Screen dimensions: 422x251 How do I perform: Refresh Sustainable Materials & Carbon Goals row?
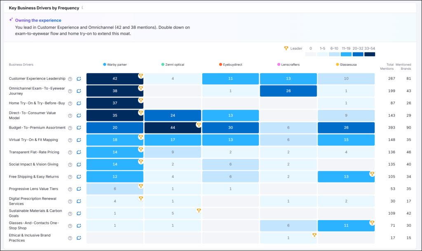[x=79, y=214]
